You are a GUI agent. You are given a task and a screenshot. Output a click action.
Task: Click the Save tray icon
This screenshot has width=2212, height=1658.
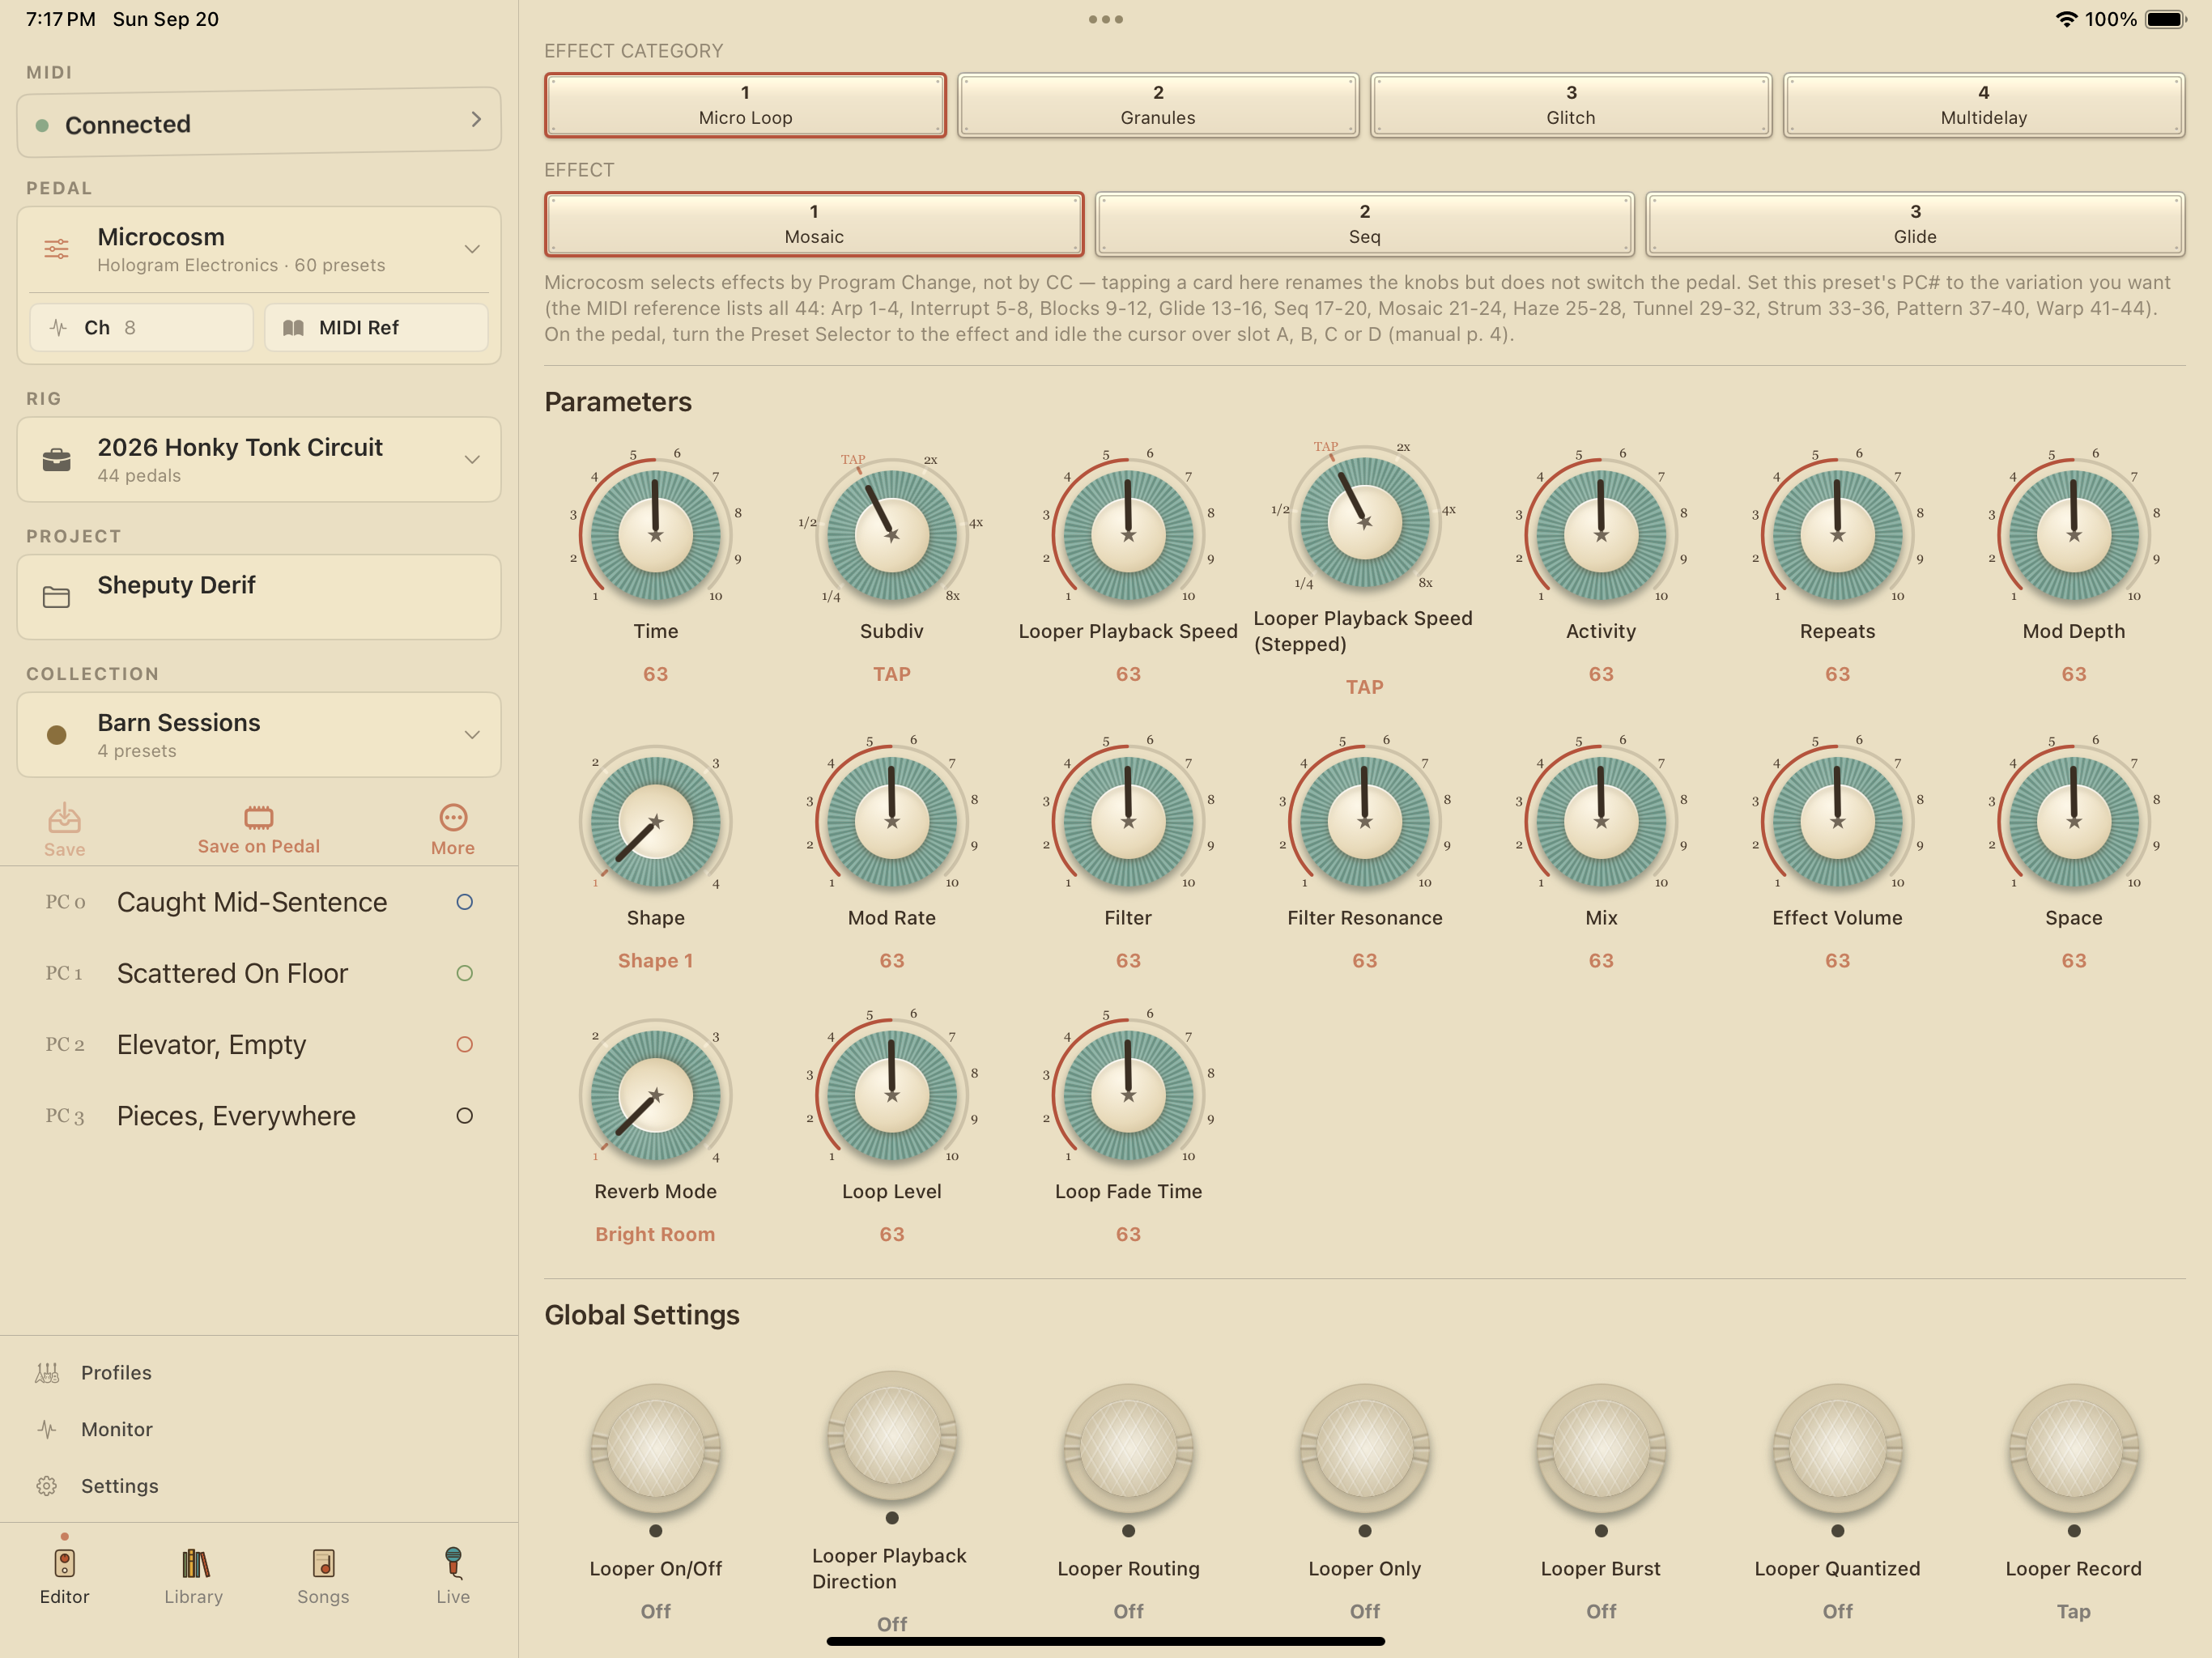(x=64, y=818)
